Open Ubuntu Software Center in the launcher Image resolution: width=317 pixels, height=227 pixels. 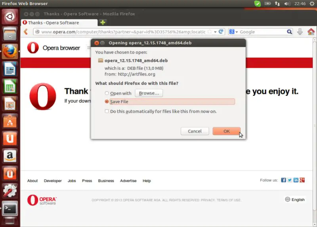tap(10, 121)
